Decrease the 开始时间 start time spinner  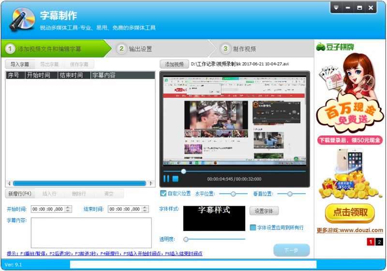pyautogui.click(x=68, y=211)
